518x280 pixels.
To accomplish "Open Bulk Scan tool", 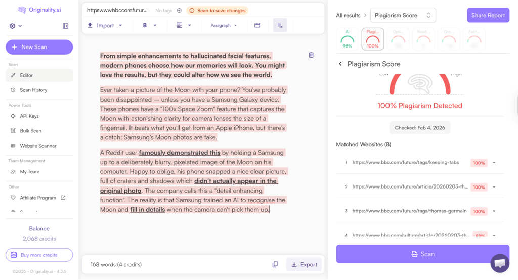I will tap(39, 131).
